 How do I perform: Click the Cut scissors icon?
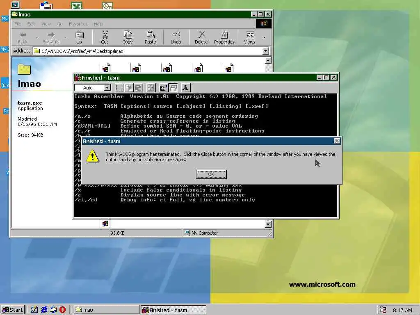[x=105, y=38]
